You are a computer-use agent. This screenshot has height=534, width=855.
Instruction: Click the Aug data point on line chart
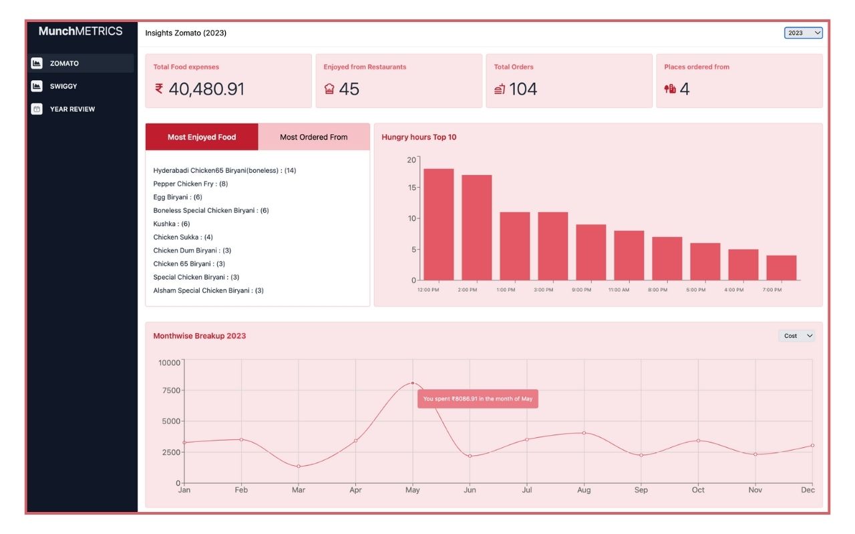584,433
